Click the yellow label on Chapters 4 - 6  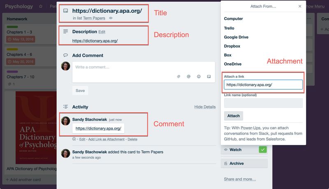(12, 49)
